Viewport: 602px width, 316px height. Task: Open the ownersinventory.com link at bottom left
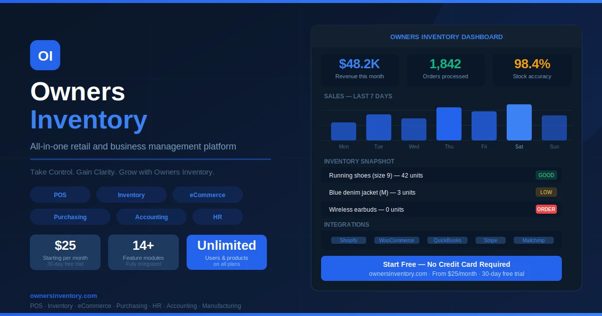[x=64, y=295]
